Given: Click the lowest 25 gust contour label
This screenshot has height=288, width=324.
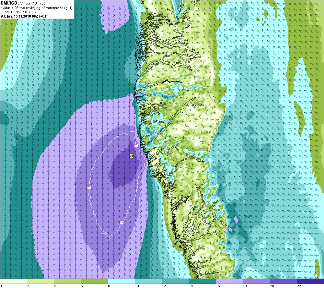Looking at the screenshot, I should pos(121,222).
